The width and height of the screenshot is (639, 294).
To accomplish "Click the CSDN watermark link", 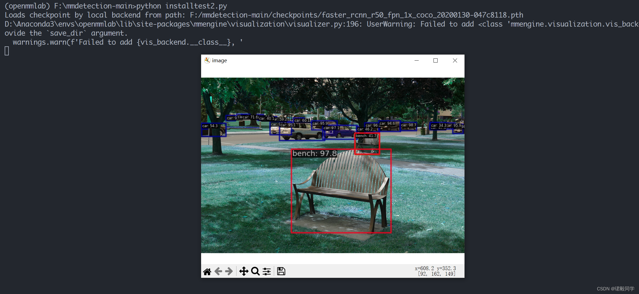I will pyautogui.click(x=615, y=289).
